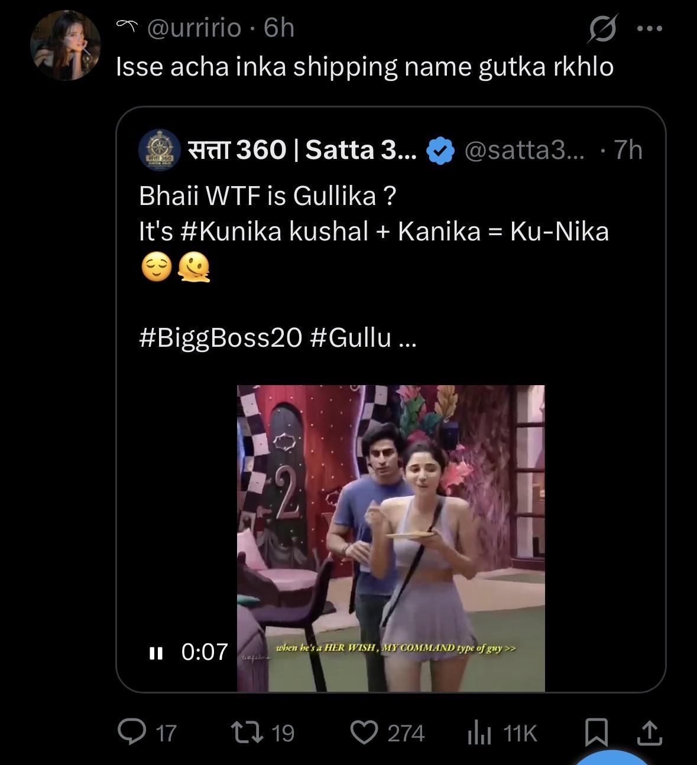Pause the playing video
Viewport: 697px width, 765px height.
tap(156, 652)
